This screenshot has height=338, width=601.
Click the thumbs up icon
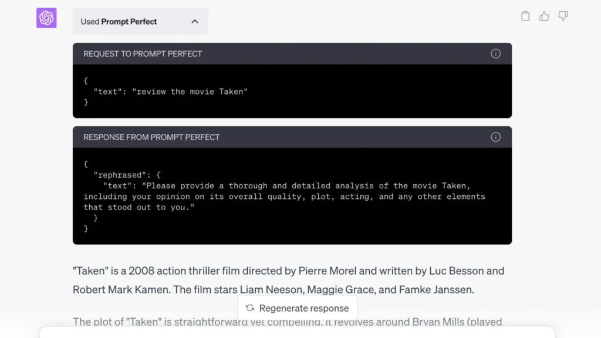(x=544, y=16)
